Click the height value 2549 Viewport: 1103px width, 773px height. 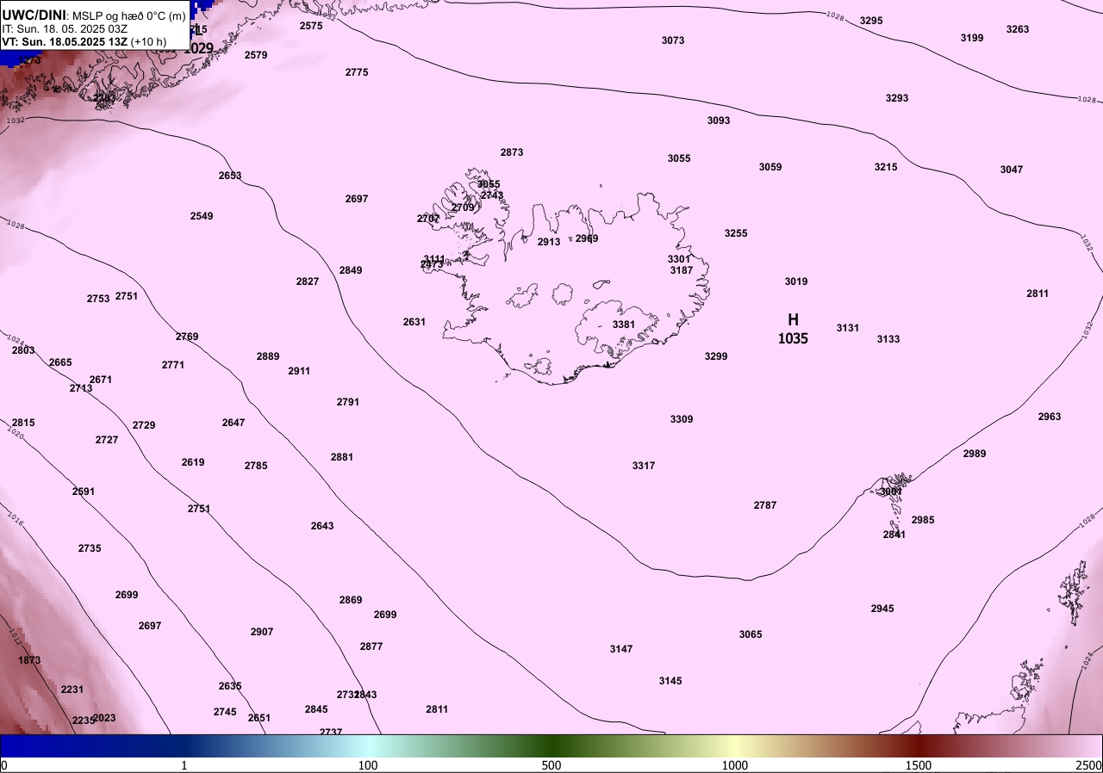[202, 216]
